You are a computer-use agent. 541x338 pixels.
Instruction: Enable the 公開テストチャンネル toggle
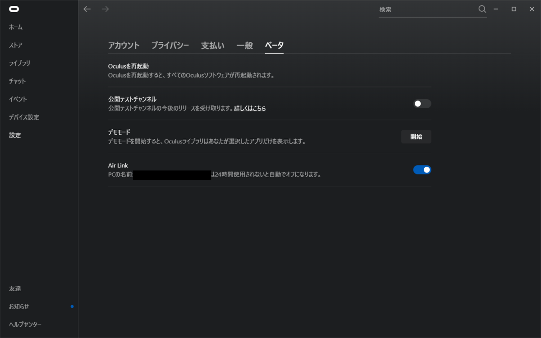coord(422,104)
